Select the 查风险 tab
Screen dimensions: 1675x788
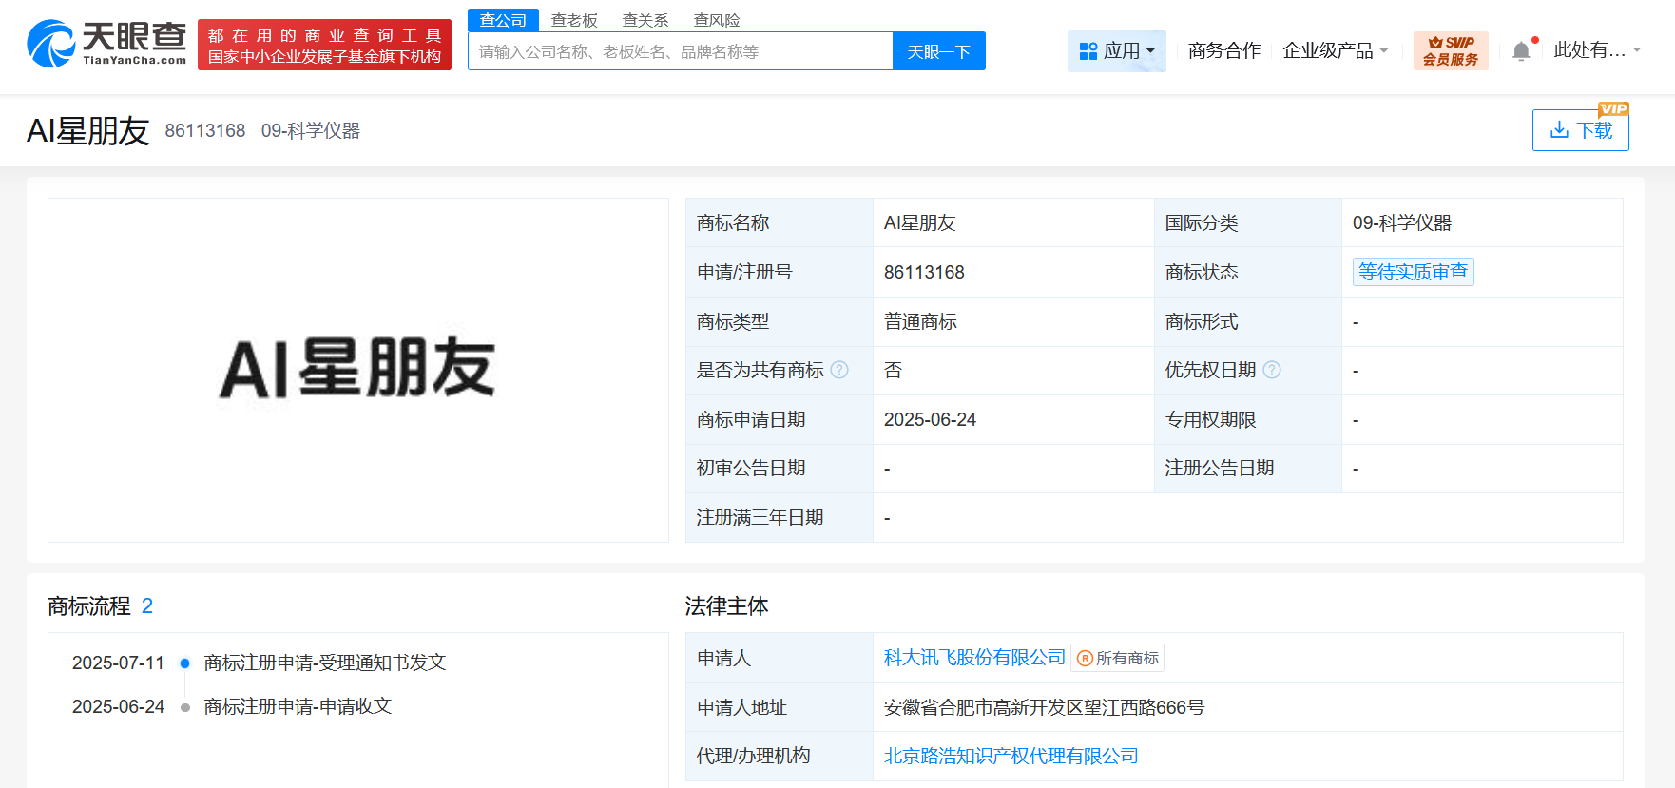coord(717,20)
